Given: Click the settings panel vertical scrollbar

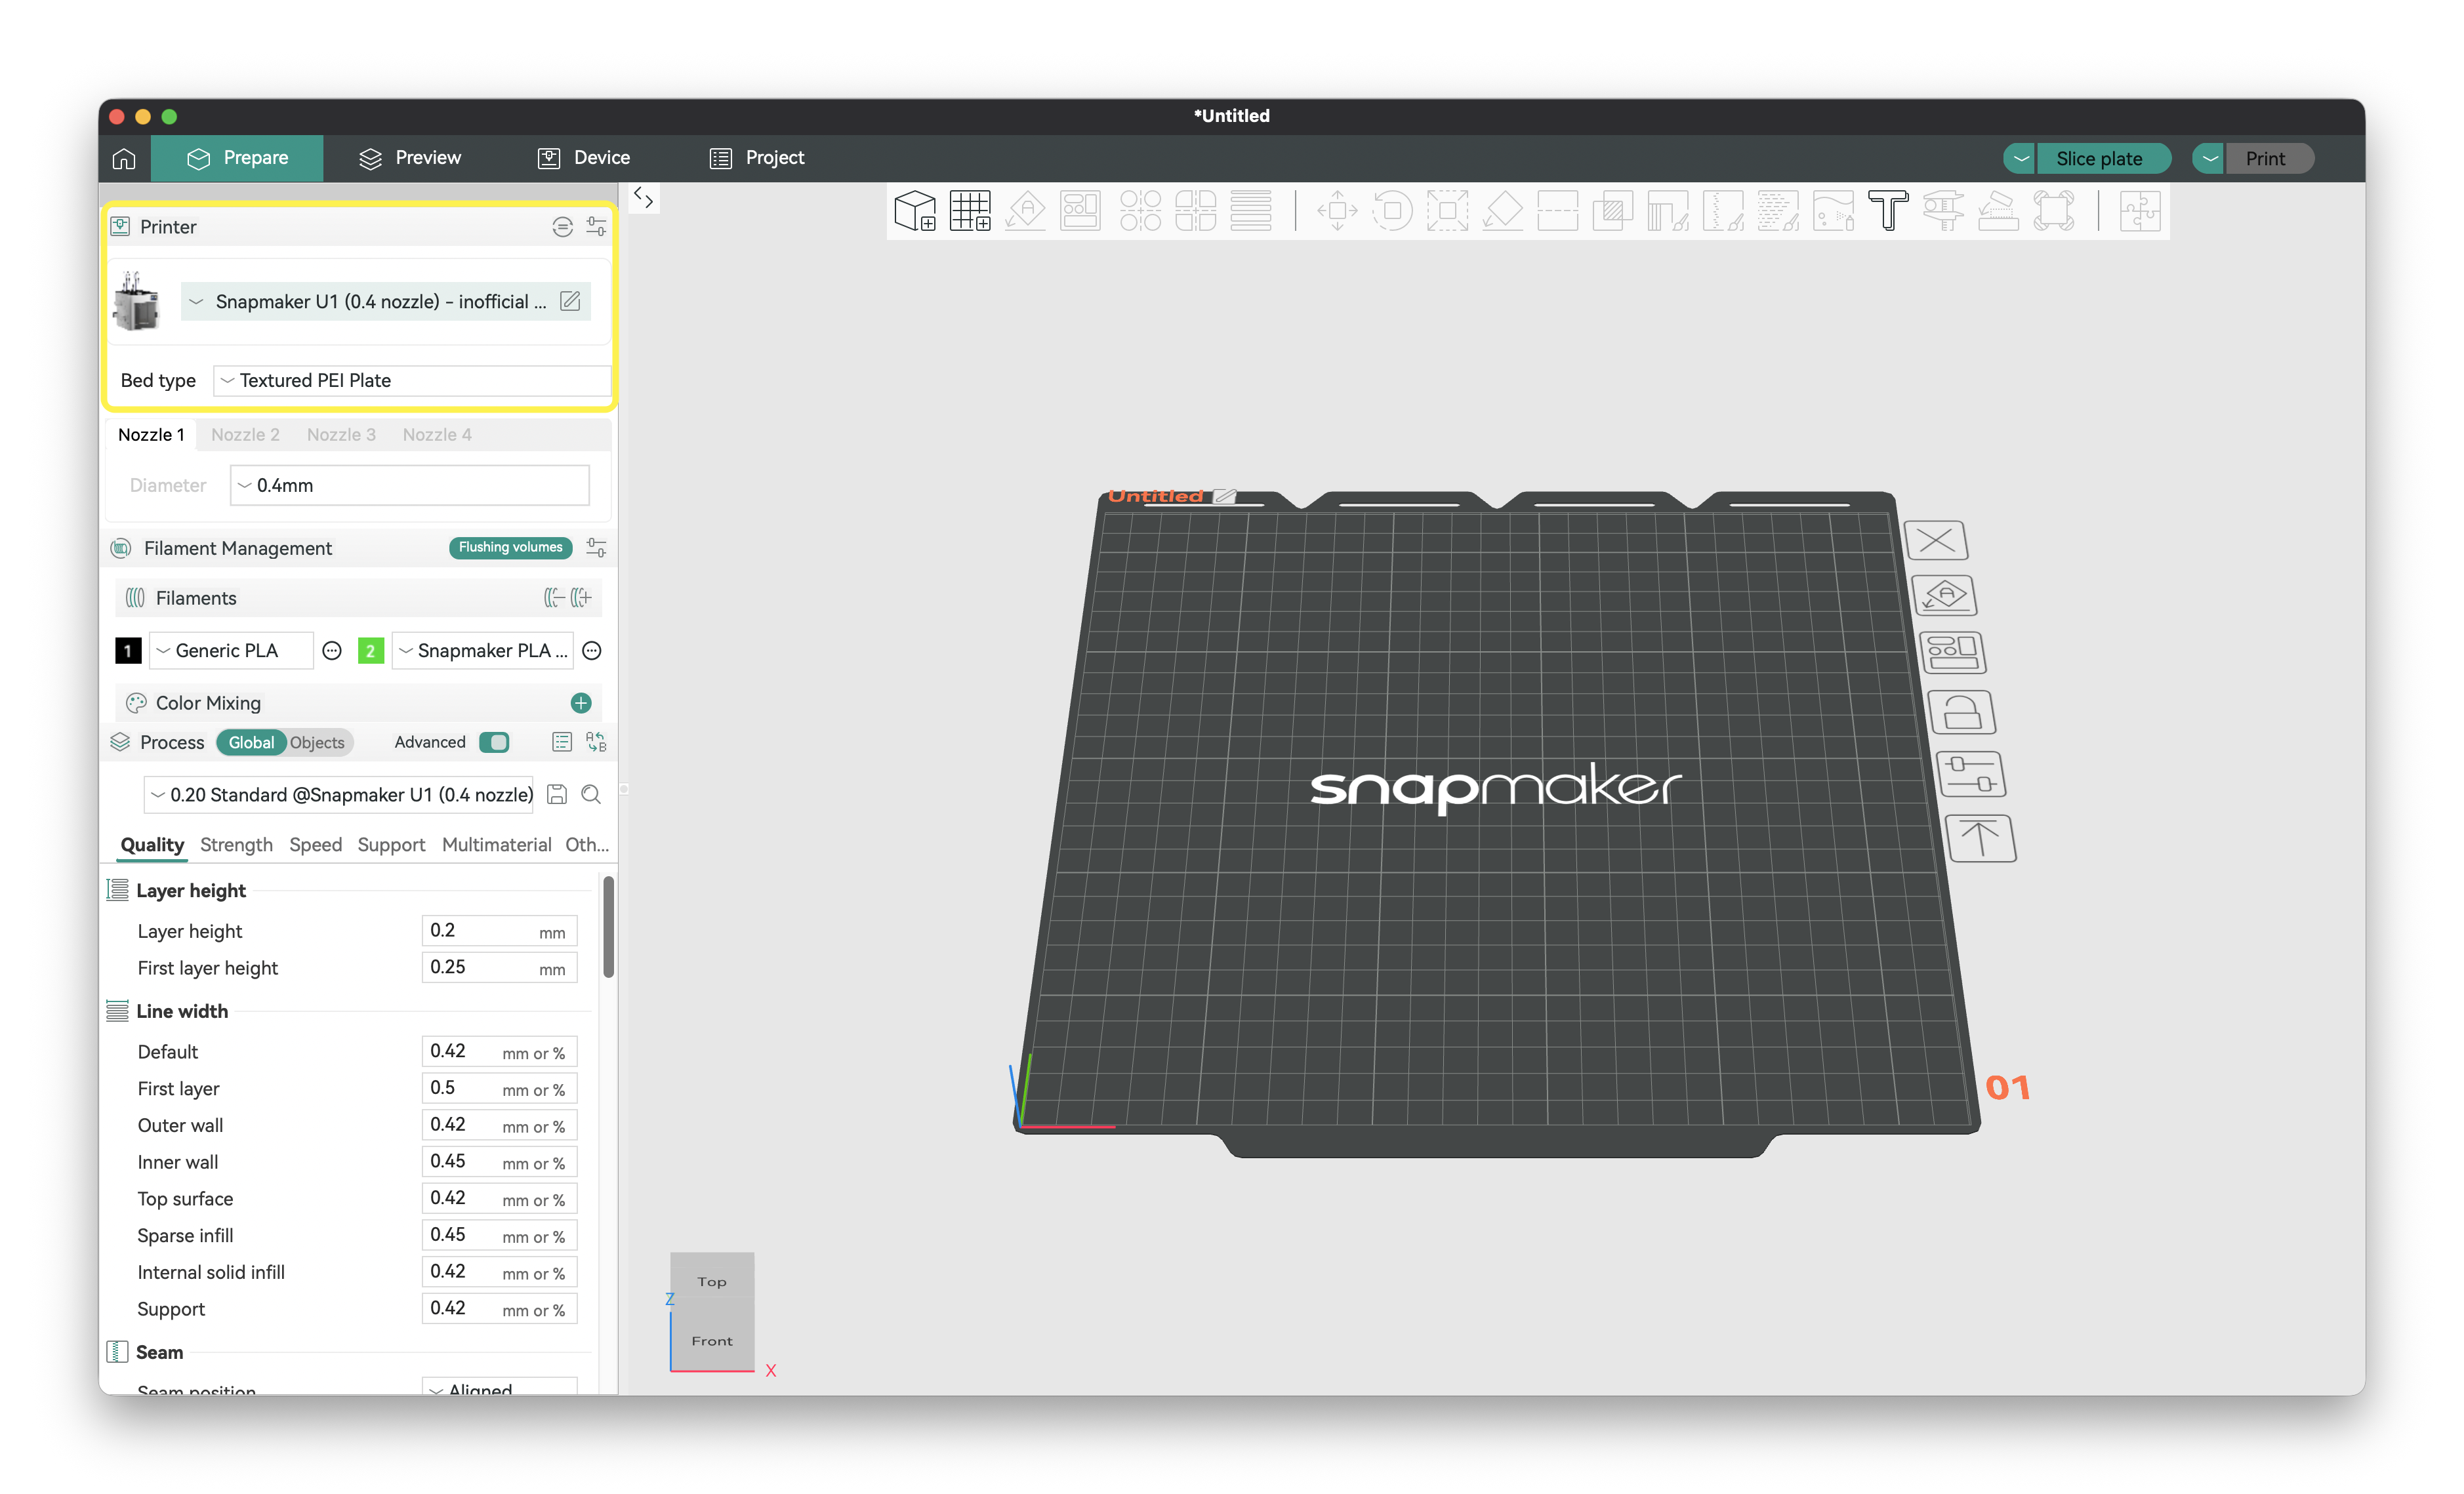Looking at the screenshot, I should [x=608, y=927].
